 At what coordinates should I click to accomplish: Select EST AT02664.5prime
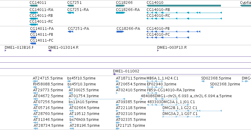(84, 108)
